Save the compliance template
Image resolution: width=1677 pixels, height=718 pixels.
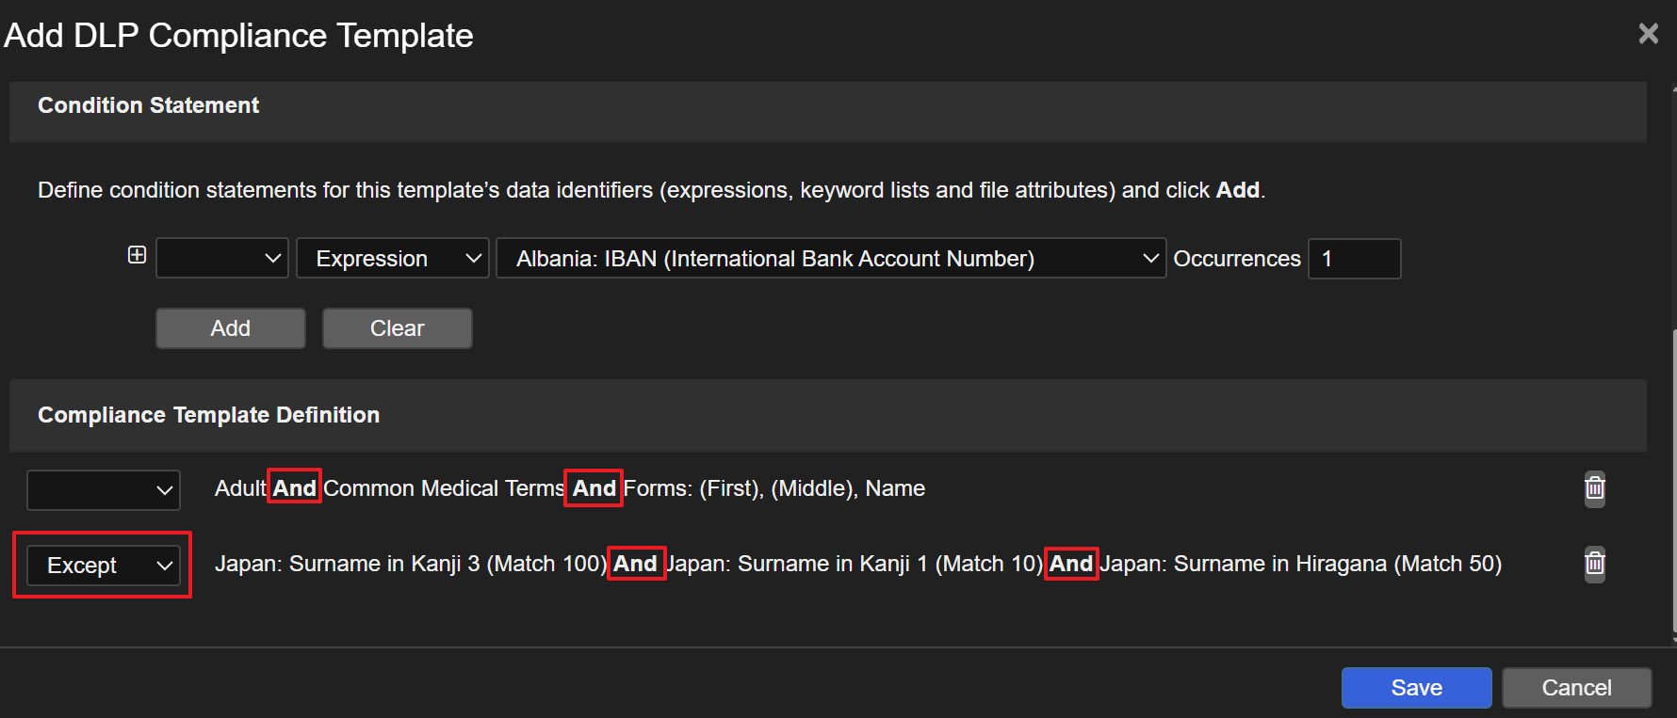click(x=1416, y=688)
